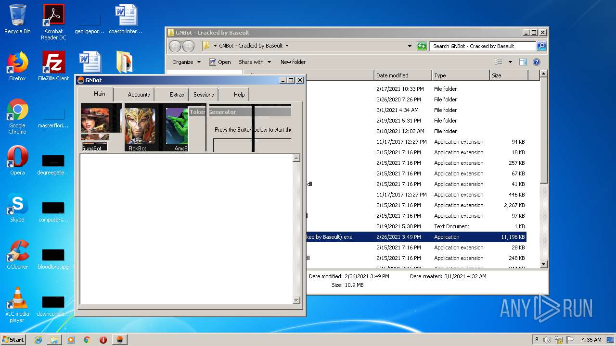Switch to the Main tab in GNBot
This screenshot has height=346, width=616.
(x=99, y=94)
